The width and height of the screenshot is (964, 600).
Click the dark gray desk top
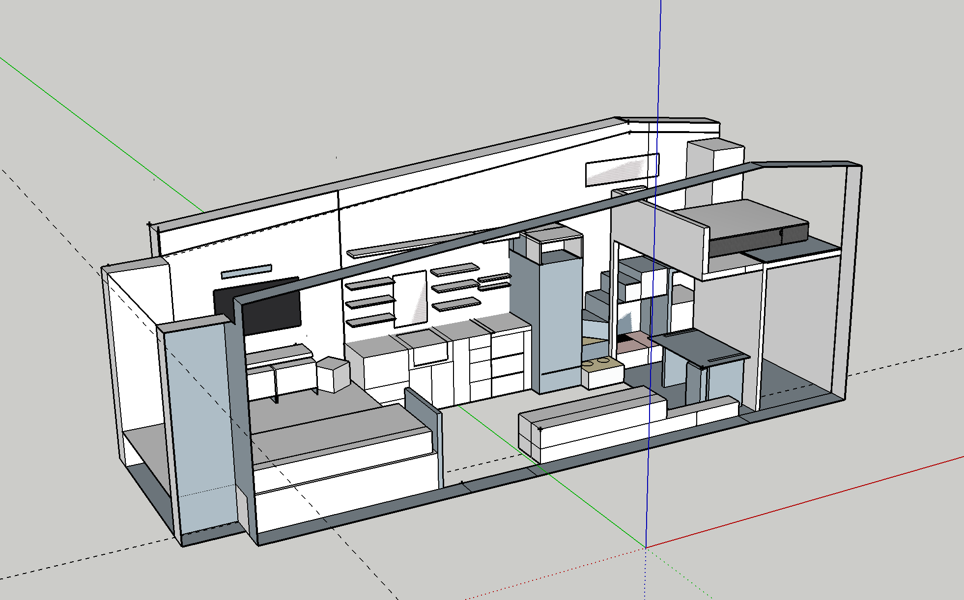coord(698,346)
